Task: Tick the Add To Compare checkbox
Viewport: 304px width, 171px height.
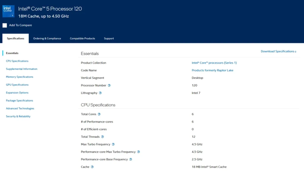Action: pyautogui.click(x=5, y=26)
